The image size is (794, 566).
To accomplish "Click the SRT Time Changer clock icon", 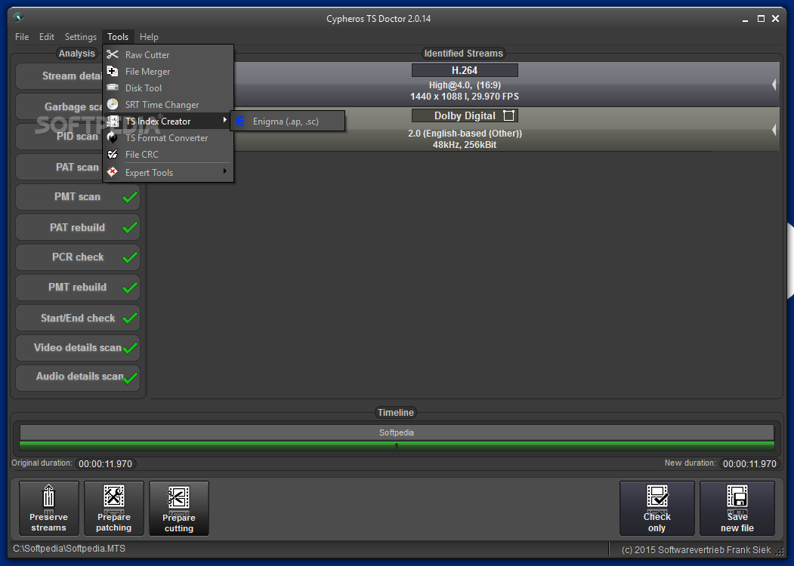I will click(x=113, y=104).
